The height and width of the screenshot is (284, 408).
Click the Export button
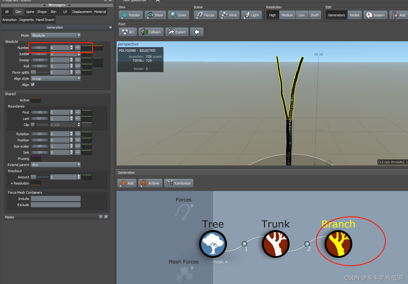177,32
